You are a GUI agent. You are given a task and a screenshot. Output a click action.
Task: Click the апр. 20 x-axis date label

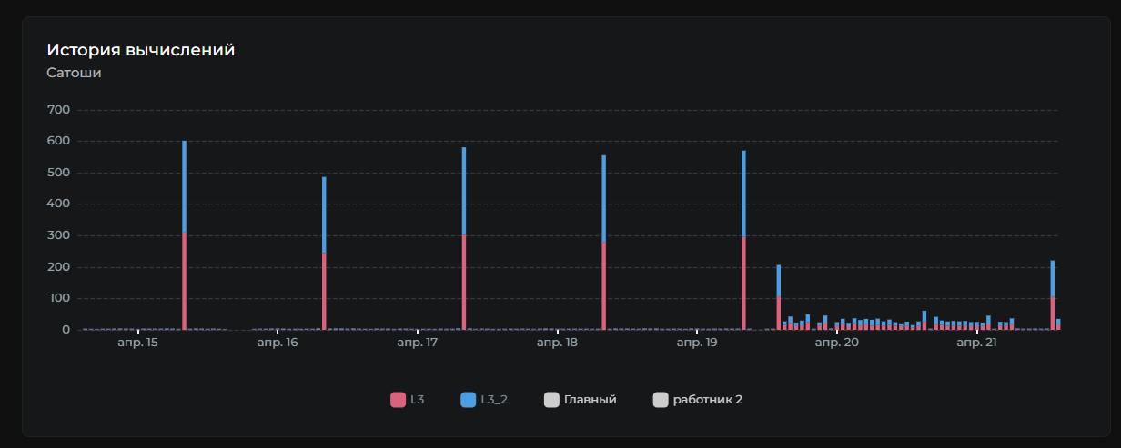(836, 343)
